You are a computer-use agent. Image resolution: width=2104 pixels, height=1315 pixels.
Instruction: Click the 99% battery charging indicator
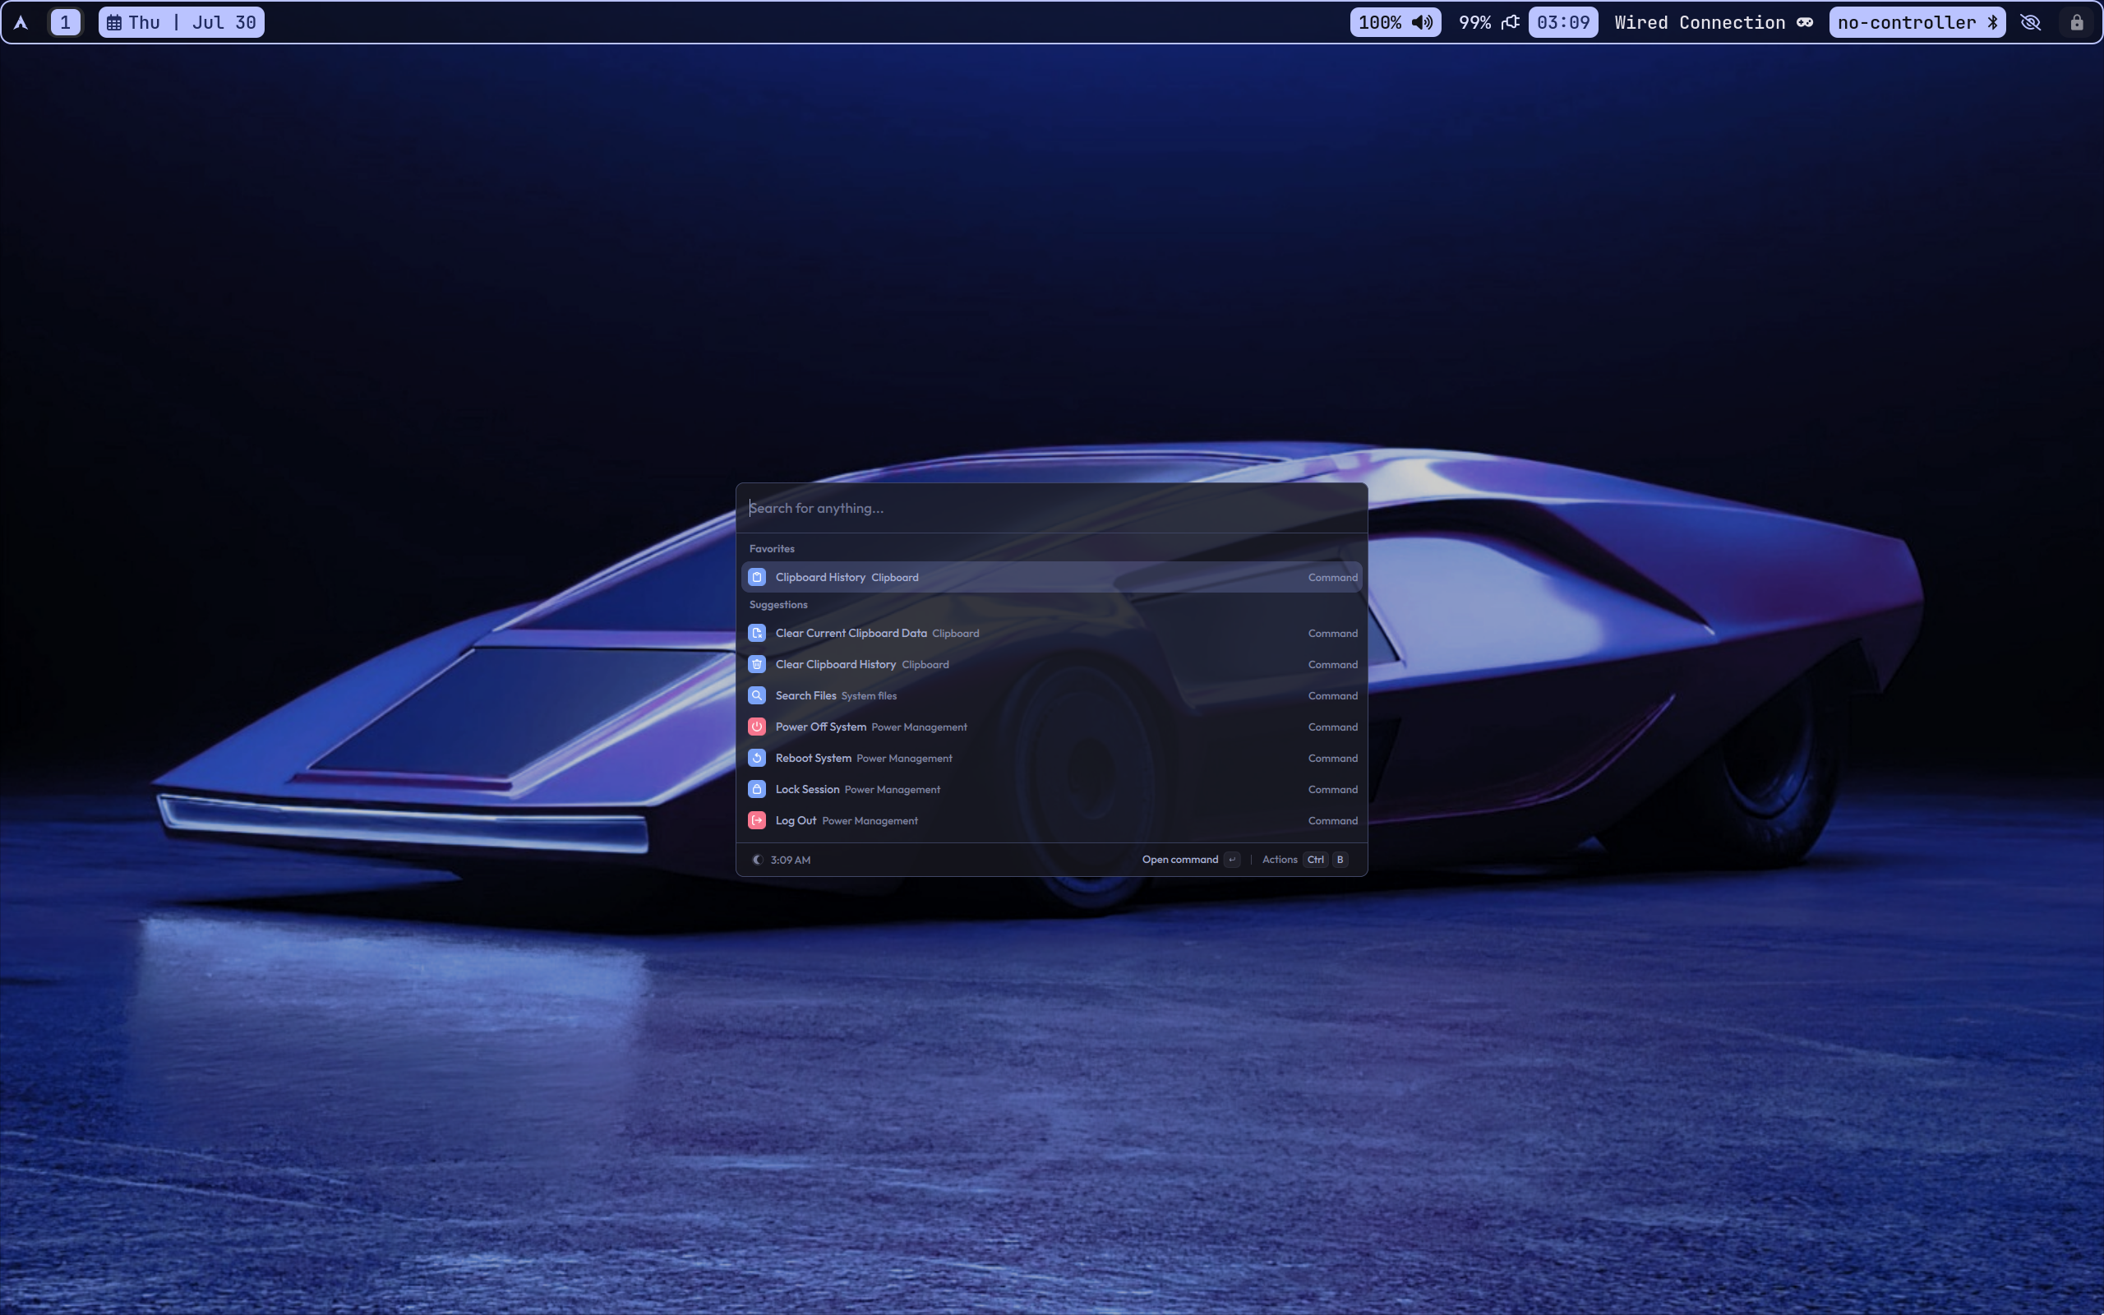(x=1488, y=23)
